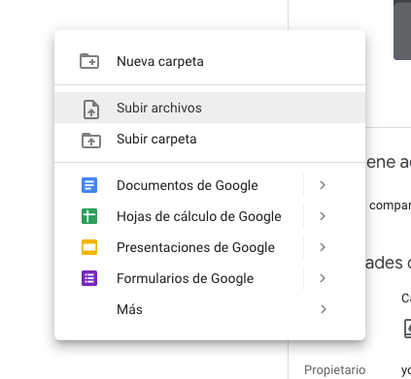Click the green Google Sheets icon
The height and width of the screenshot is (379, 411).
pyautogui.click(x=89, y=216)
